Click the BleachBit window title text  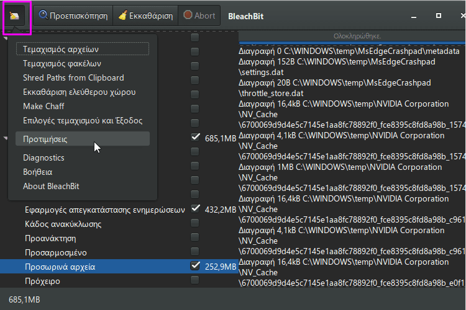[x=246, y=16]
